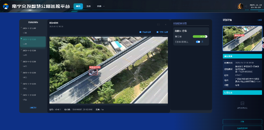
Task: Click the upper floating icon on right edge
Action: tap(263, 39)
